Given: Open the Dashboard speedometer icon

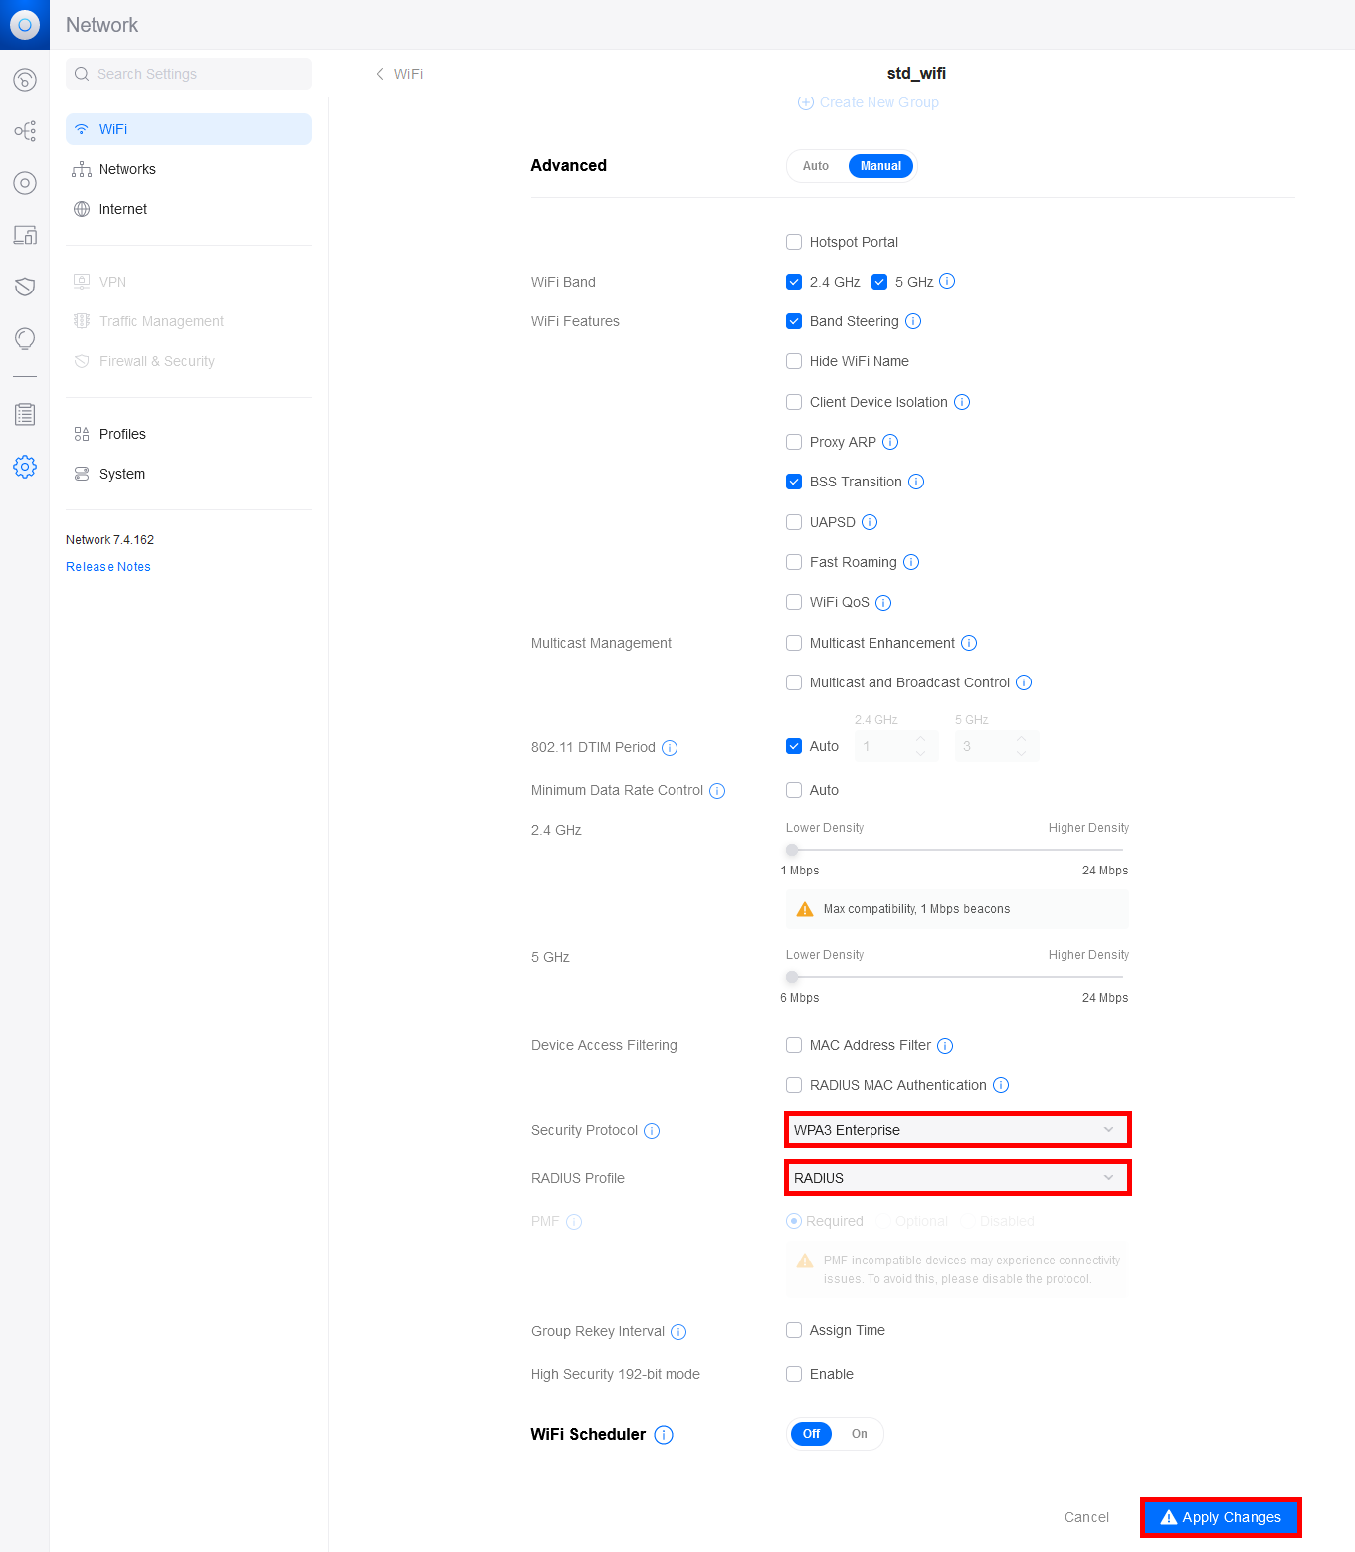Looking at the screenshot, I should 25,80.
